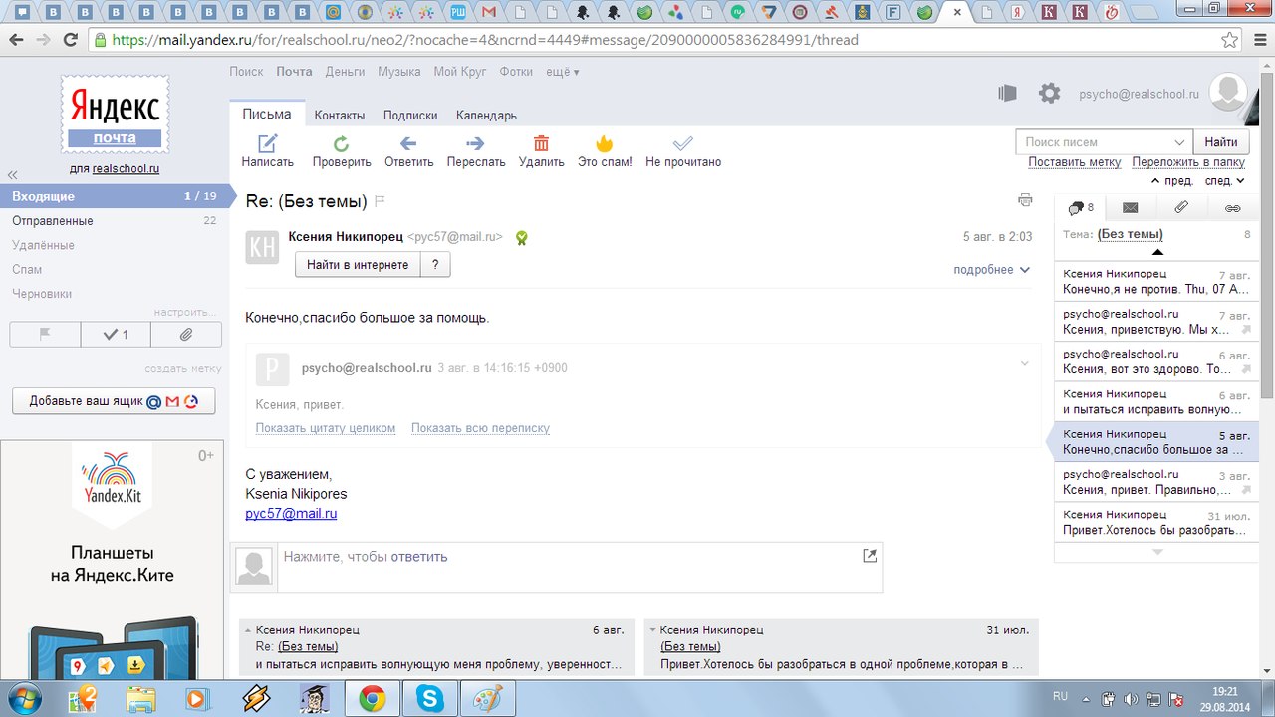The image size is (1275, 717).
Task: Open the search field dropdown arrow
Action: point(1179,142)
